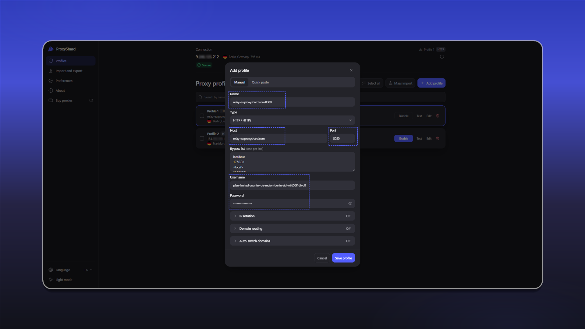Click the Username input field
This screenshot has width=585, height=329.
292,185
